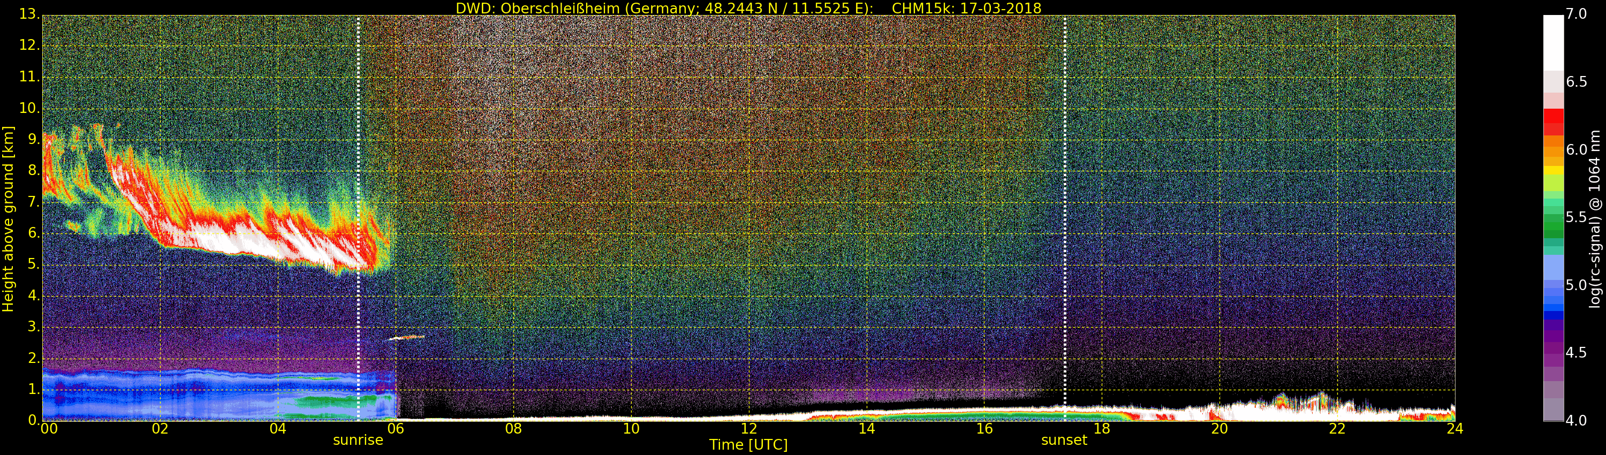Screen dimensions: 1606x455
Task: Click the colorbar '4.5' scale label
Action: click(x=1576, y=353)
